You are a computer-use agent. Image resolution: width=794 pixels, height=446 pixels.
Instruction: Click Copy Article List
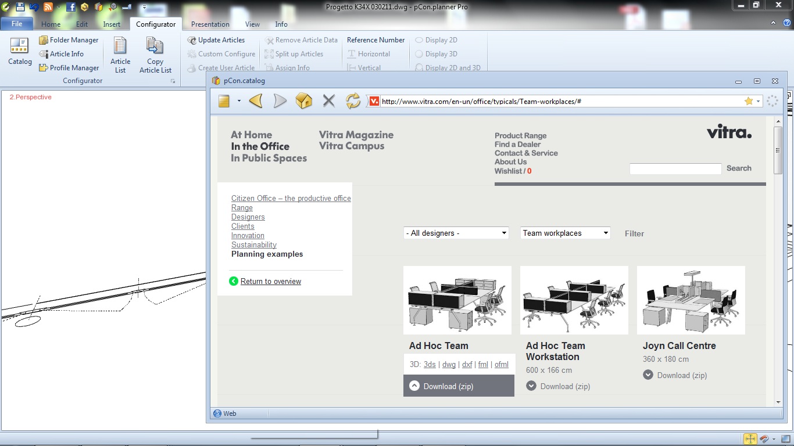pos(155,55)
